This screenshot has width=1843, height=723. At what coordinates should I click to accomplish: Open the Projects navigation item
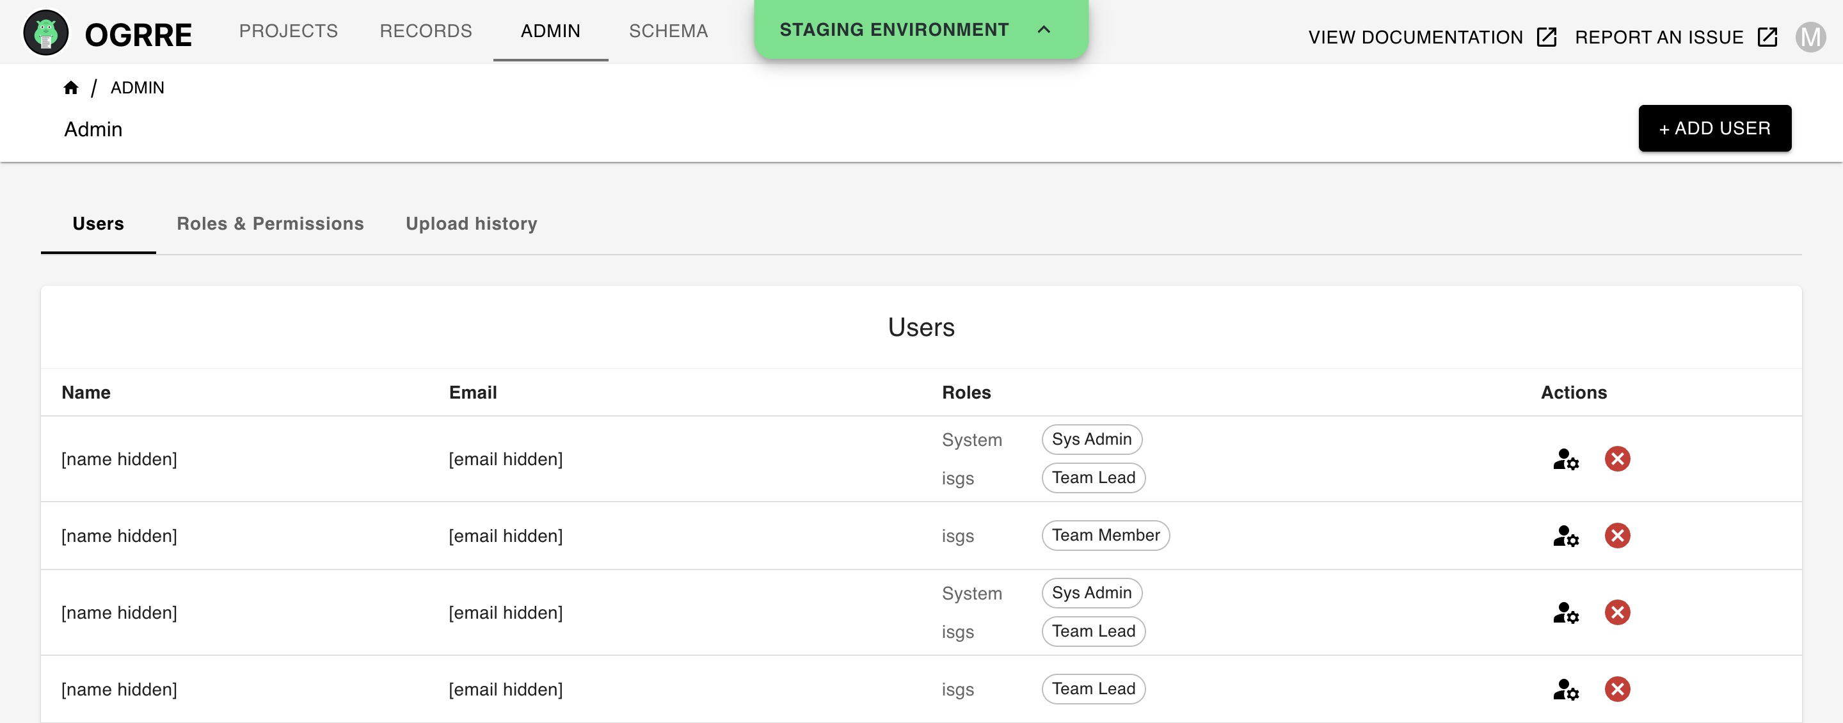coord(289,31)
